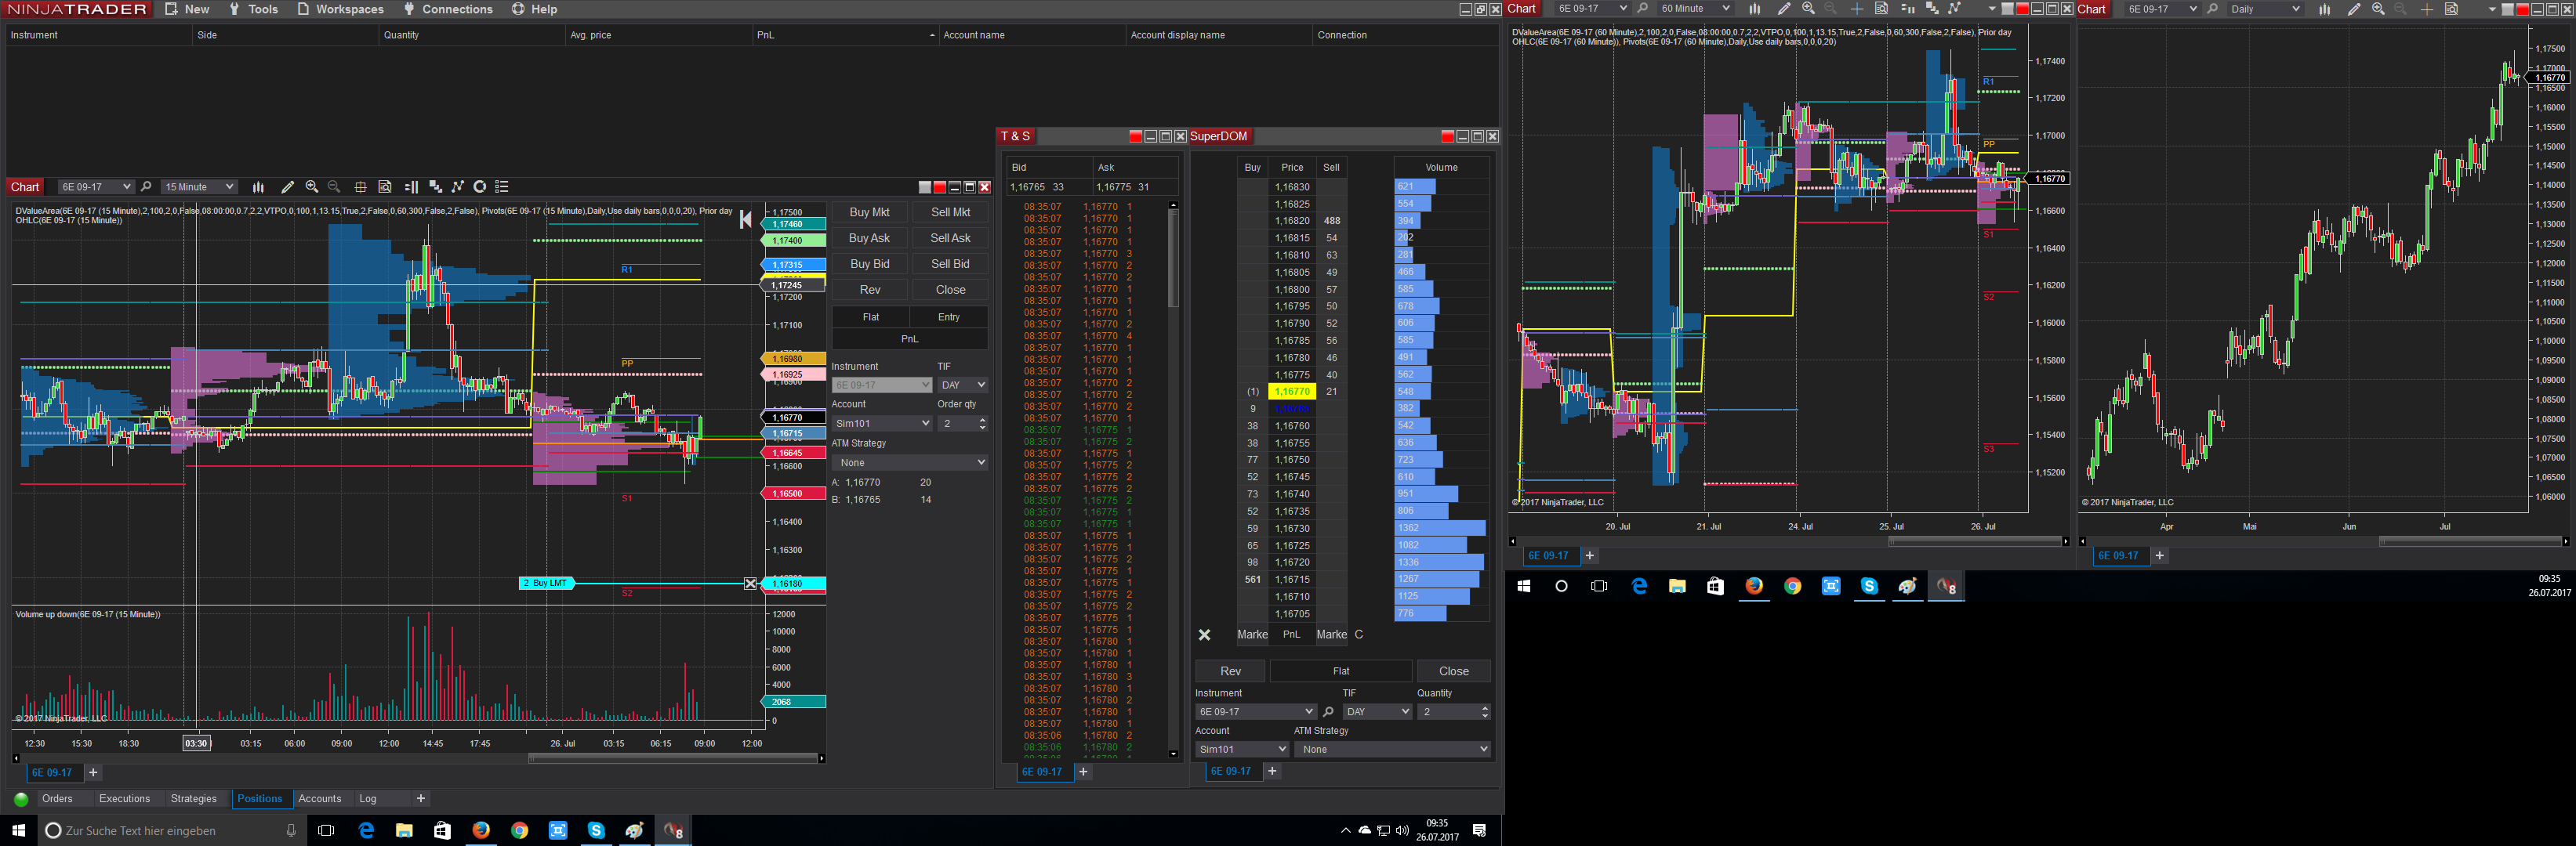Zoom in on the Daily chart
This screenshot has width=2576, height=846.
(2378, 9)
